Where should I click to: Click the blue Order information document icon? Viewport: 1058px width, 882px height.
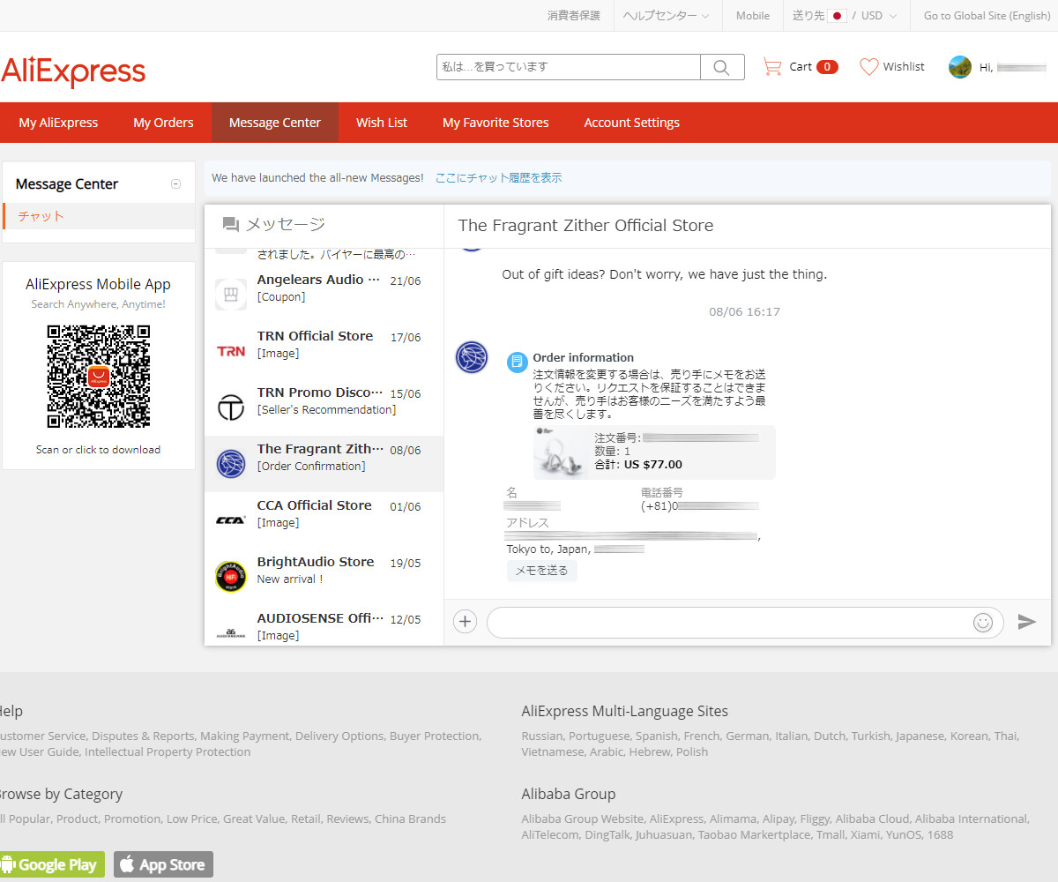pyautogui.click(x=517, y=362)
